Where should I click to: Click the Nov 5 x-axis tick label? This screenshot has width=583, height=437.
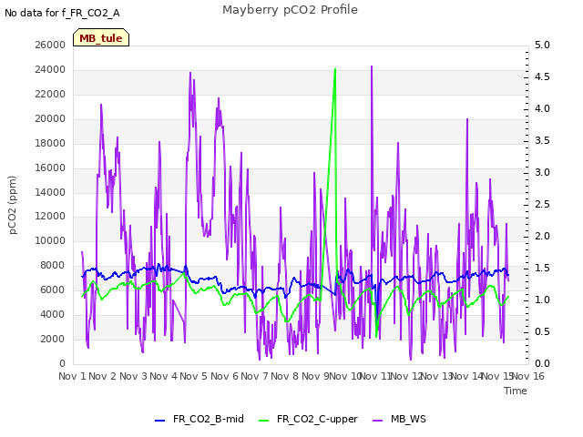click(x=194, y=376)
